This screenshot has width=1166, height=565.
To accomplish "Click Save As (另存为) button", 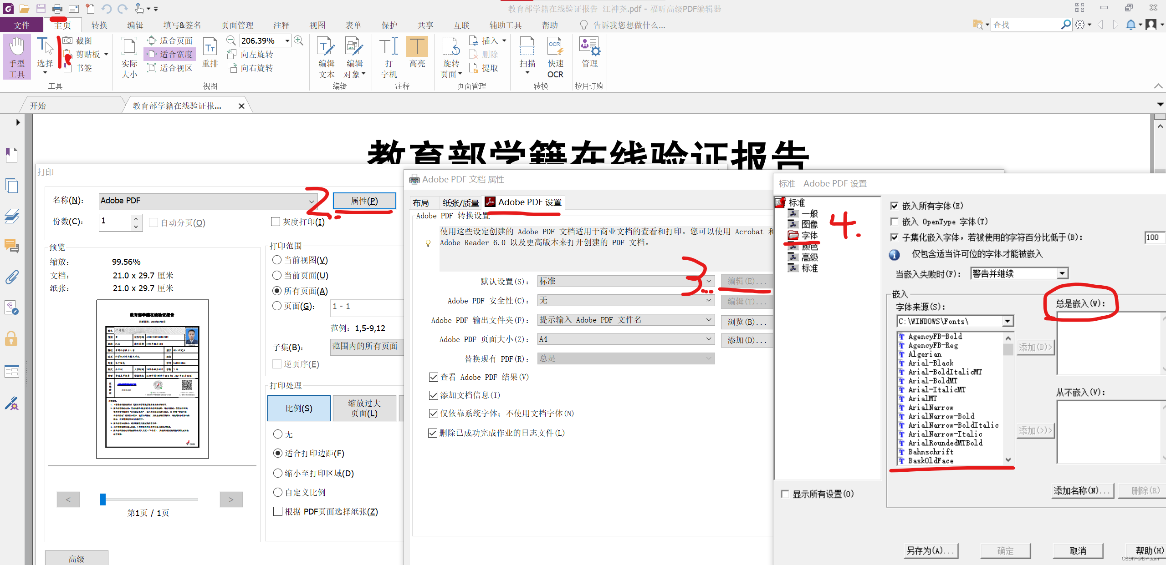I will pyautogui.click(x=931, y=550).
